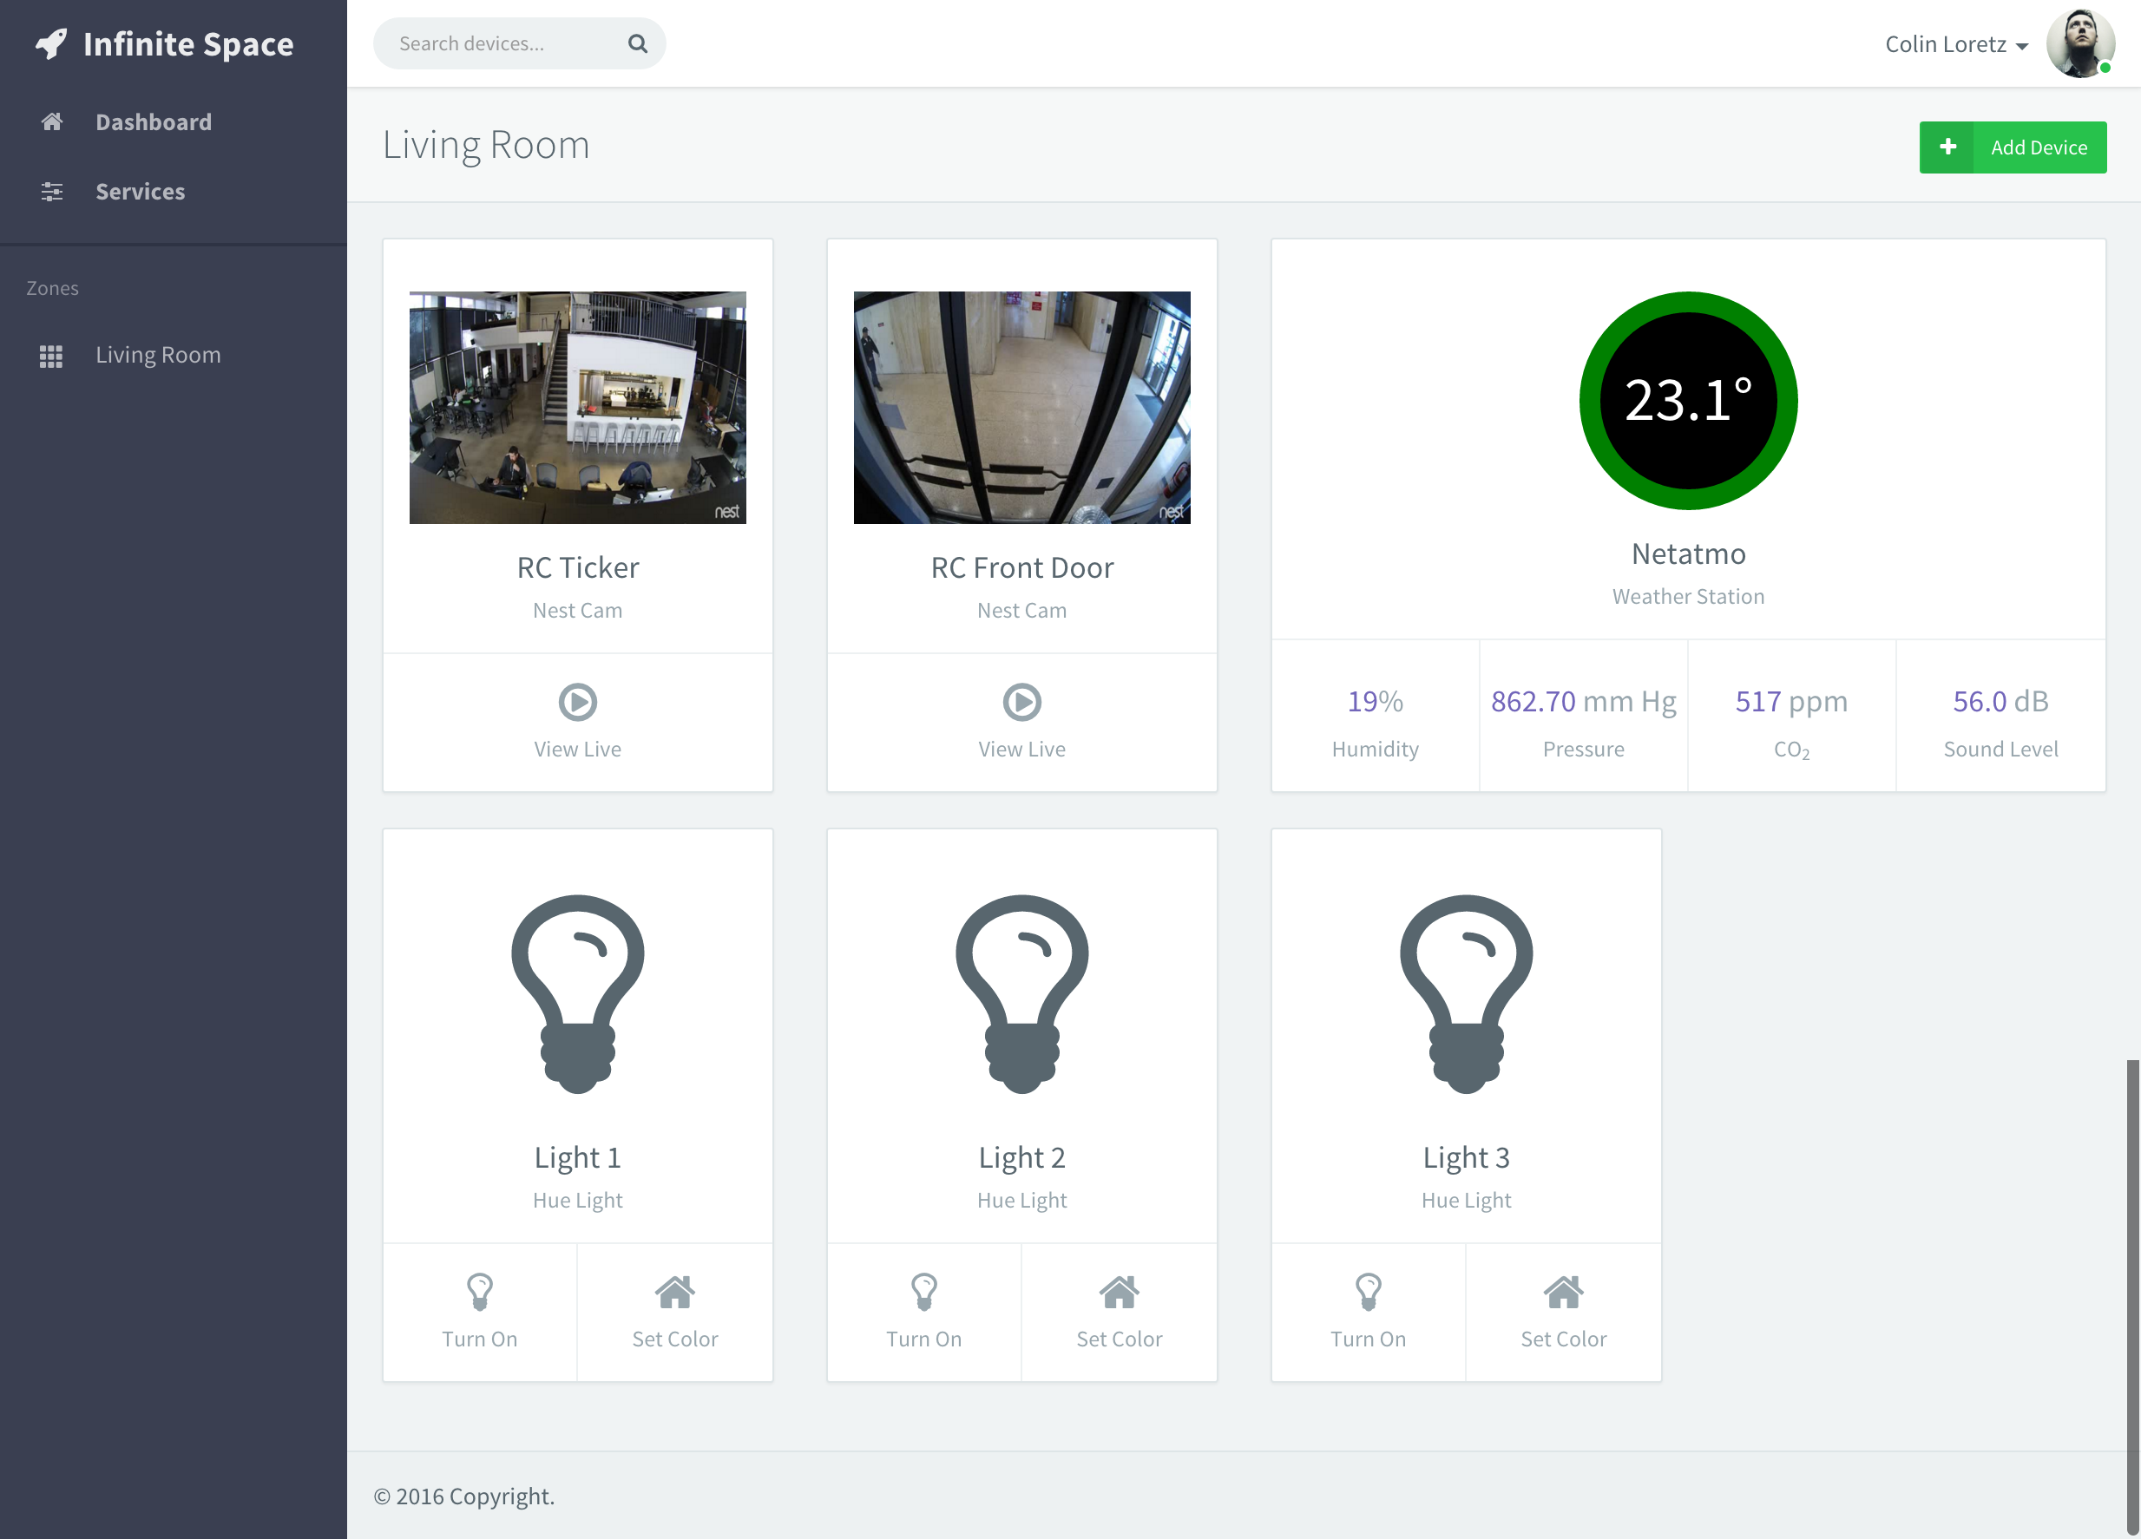Click the Search devices input field
The width and height of the screenshot is (2141, 1539).
(x=501, y=43)
